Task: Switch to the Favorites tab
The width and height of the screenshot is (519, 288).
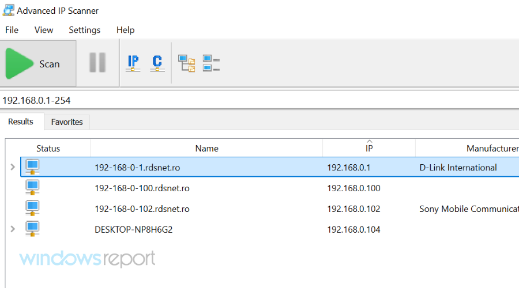Action: click(67, 122)
